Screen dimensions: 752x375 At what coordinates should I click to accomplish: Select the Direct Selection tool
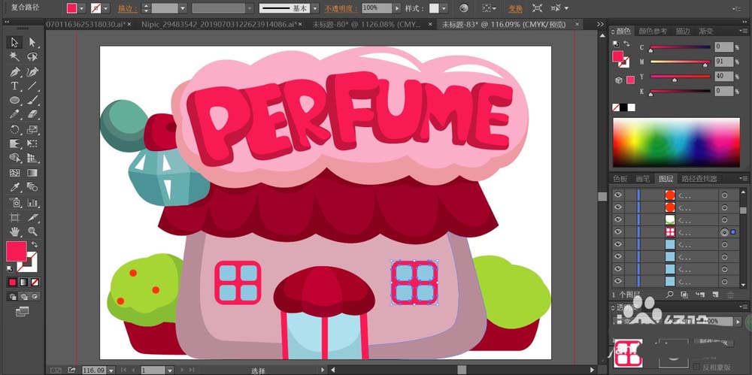(32, 42)
